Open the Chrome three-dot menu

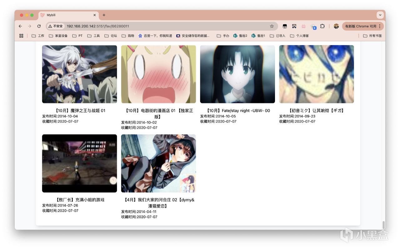380,26
